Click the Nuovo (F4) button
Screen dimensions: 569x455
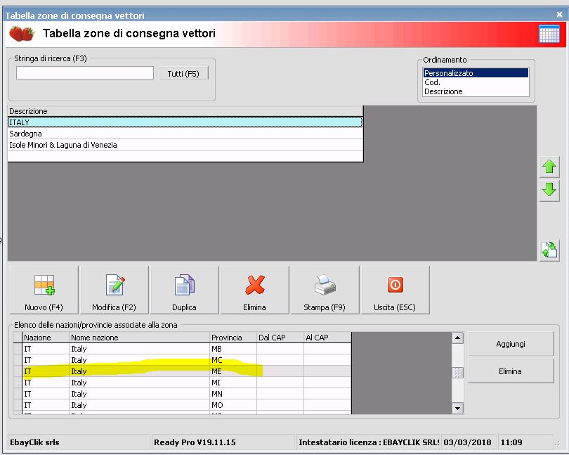44,290
